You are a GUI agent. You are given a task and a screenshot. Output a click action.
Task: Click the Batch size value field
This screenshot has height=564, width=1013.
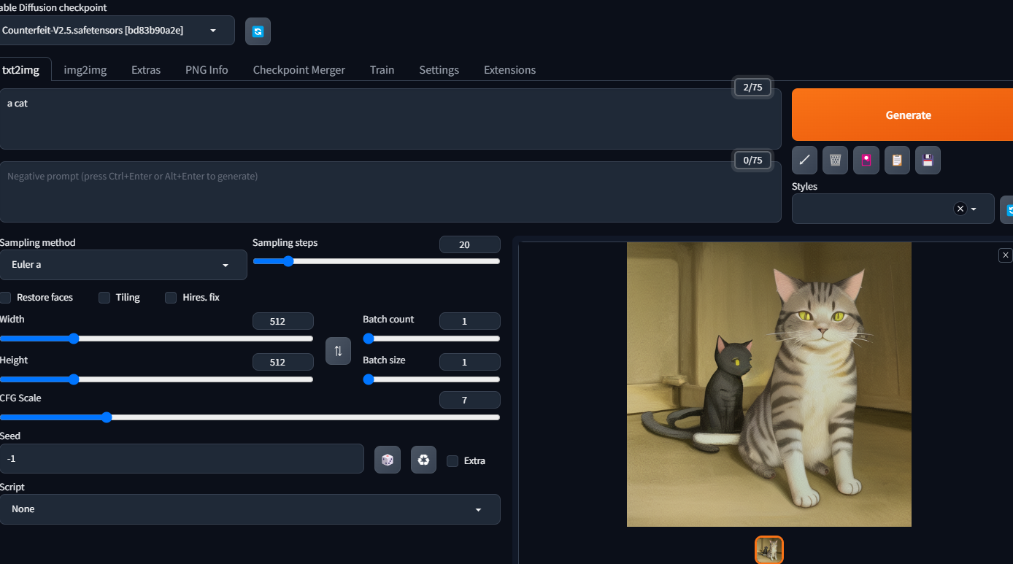(x=470, y=362)
